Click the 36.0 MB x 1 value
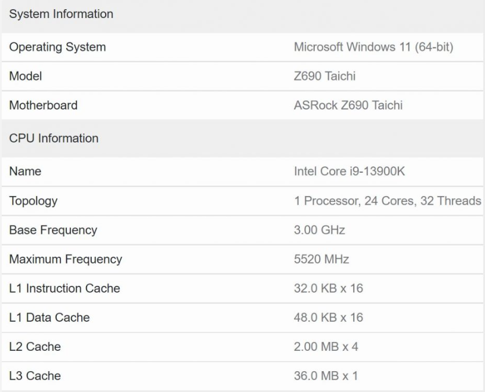Image resolution: width=485 pixels, height=392 pixels. [326, 376]
